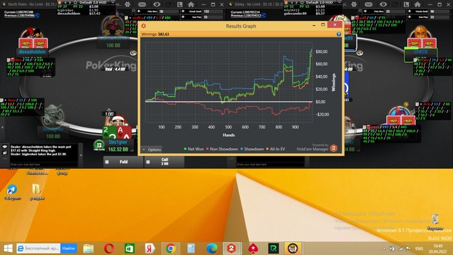The height and width of the screenshot is (255, 453).
Task: Toggle eye icon in Sibley table header
Action: [x=383, y=5]
